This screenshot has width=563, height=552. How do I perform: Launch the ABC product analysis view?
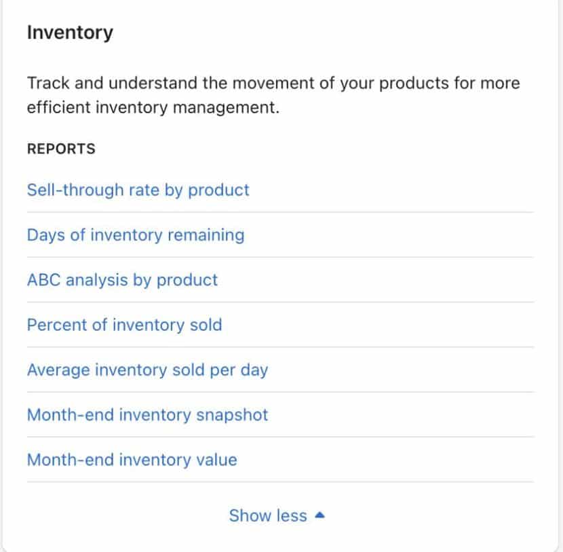122,280
